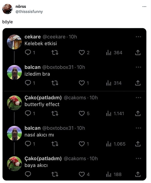151x183 pixels.
Task: Open more menu on cekare's tweet
Action: (x=138, y=37)
